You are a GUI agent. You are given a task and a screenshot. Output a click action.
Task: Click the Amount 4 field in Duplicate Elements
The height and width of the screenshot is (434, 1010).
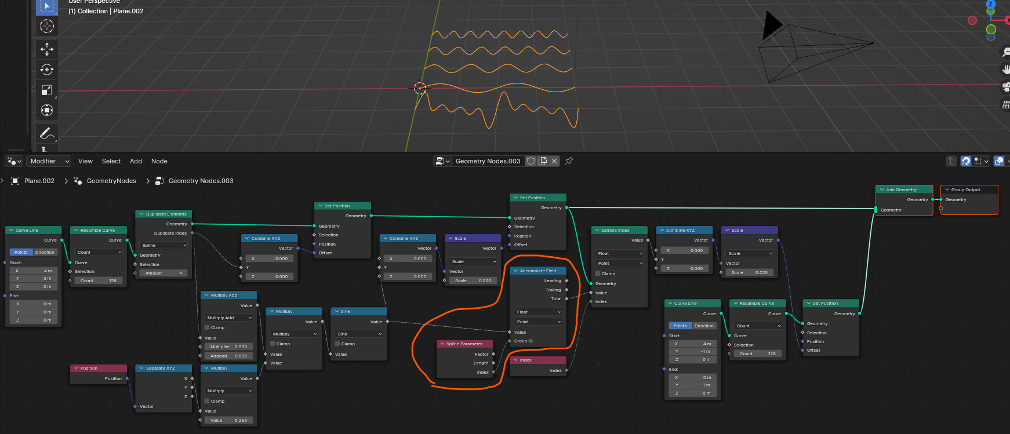pos(164,273)
